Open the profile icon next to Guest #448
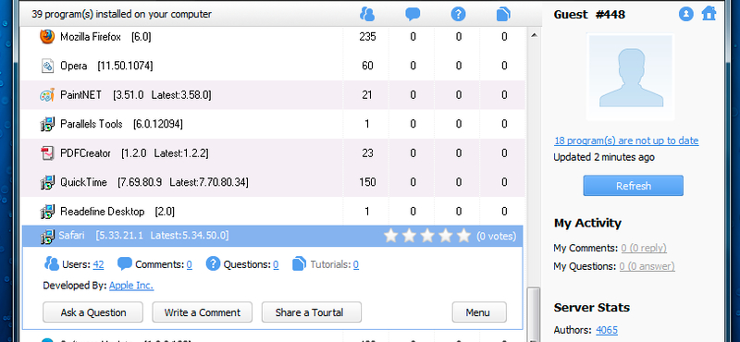 tap(685, 14)
